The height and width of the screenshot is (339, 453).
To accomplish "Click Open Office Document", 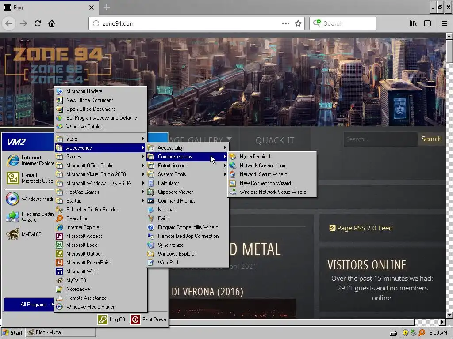I will coord(100,109).
